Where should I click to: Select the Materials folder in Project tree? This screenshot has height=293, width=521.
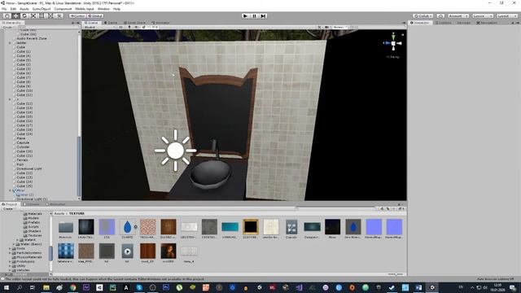33,213
